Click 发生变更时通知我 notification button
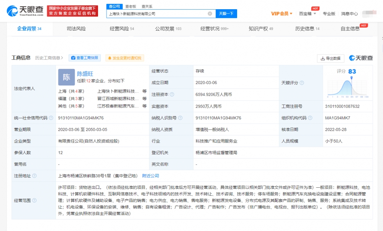The image size is (383, 231). (124, 58)
